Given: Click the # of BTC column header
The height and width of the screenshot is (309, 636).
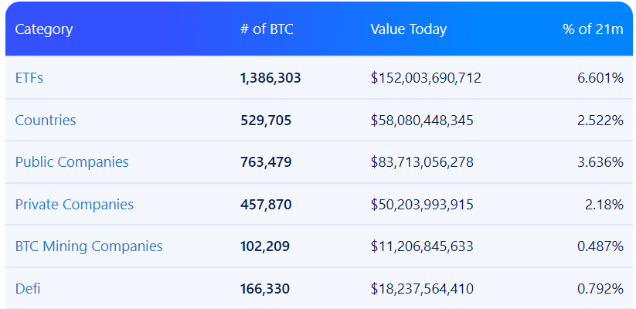Looking at the screenshot, I should pyautogui.click(x=267, y=30).
